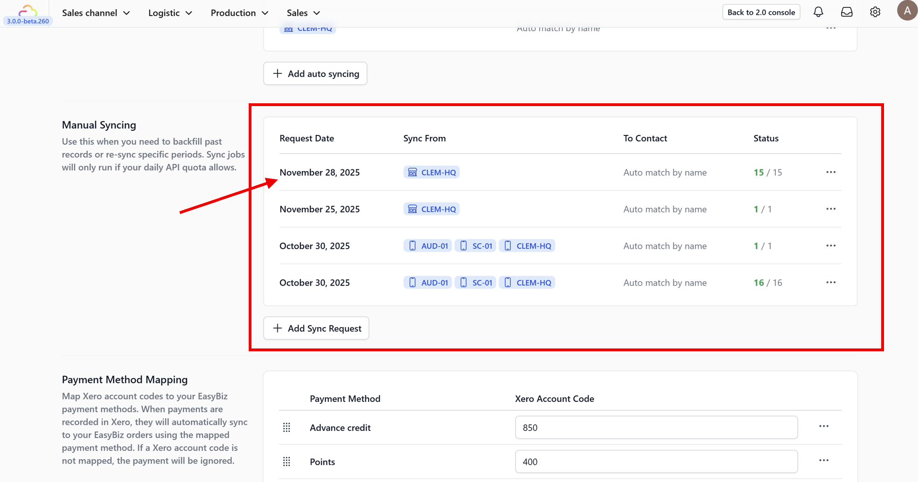Screen dimensions: 918x482
Task: Click Back to 2.0 console button
Action: point(761,12)
